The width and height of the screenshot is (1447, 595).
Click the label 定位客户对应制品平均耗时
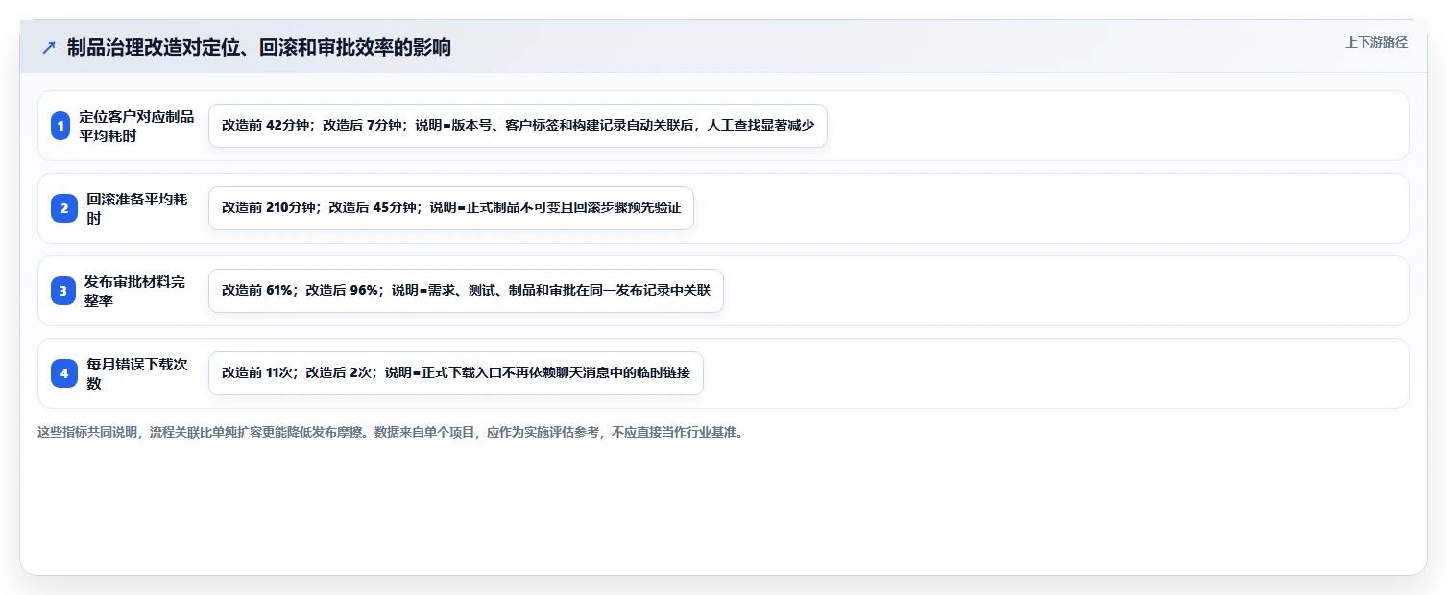(136, 126)
